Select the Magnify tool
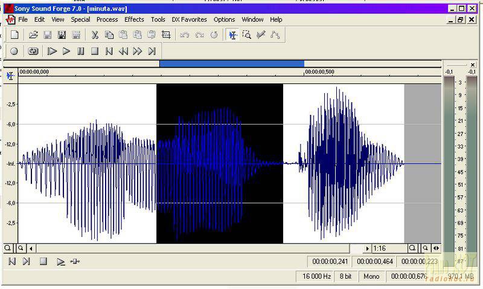483x289 pixels. (x=247, y=35)
